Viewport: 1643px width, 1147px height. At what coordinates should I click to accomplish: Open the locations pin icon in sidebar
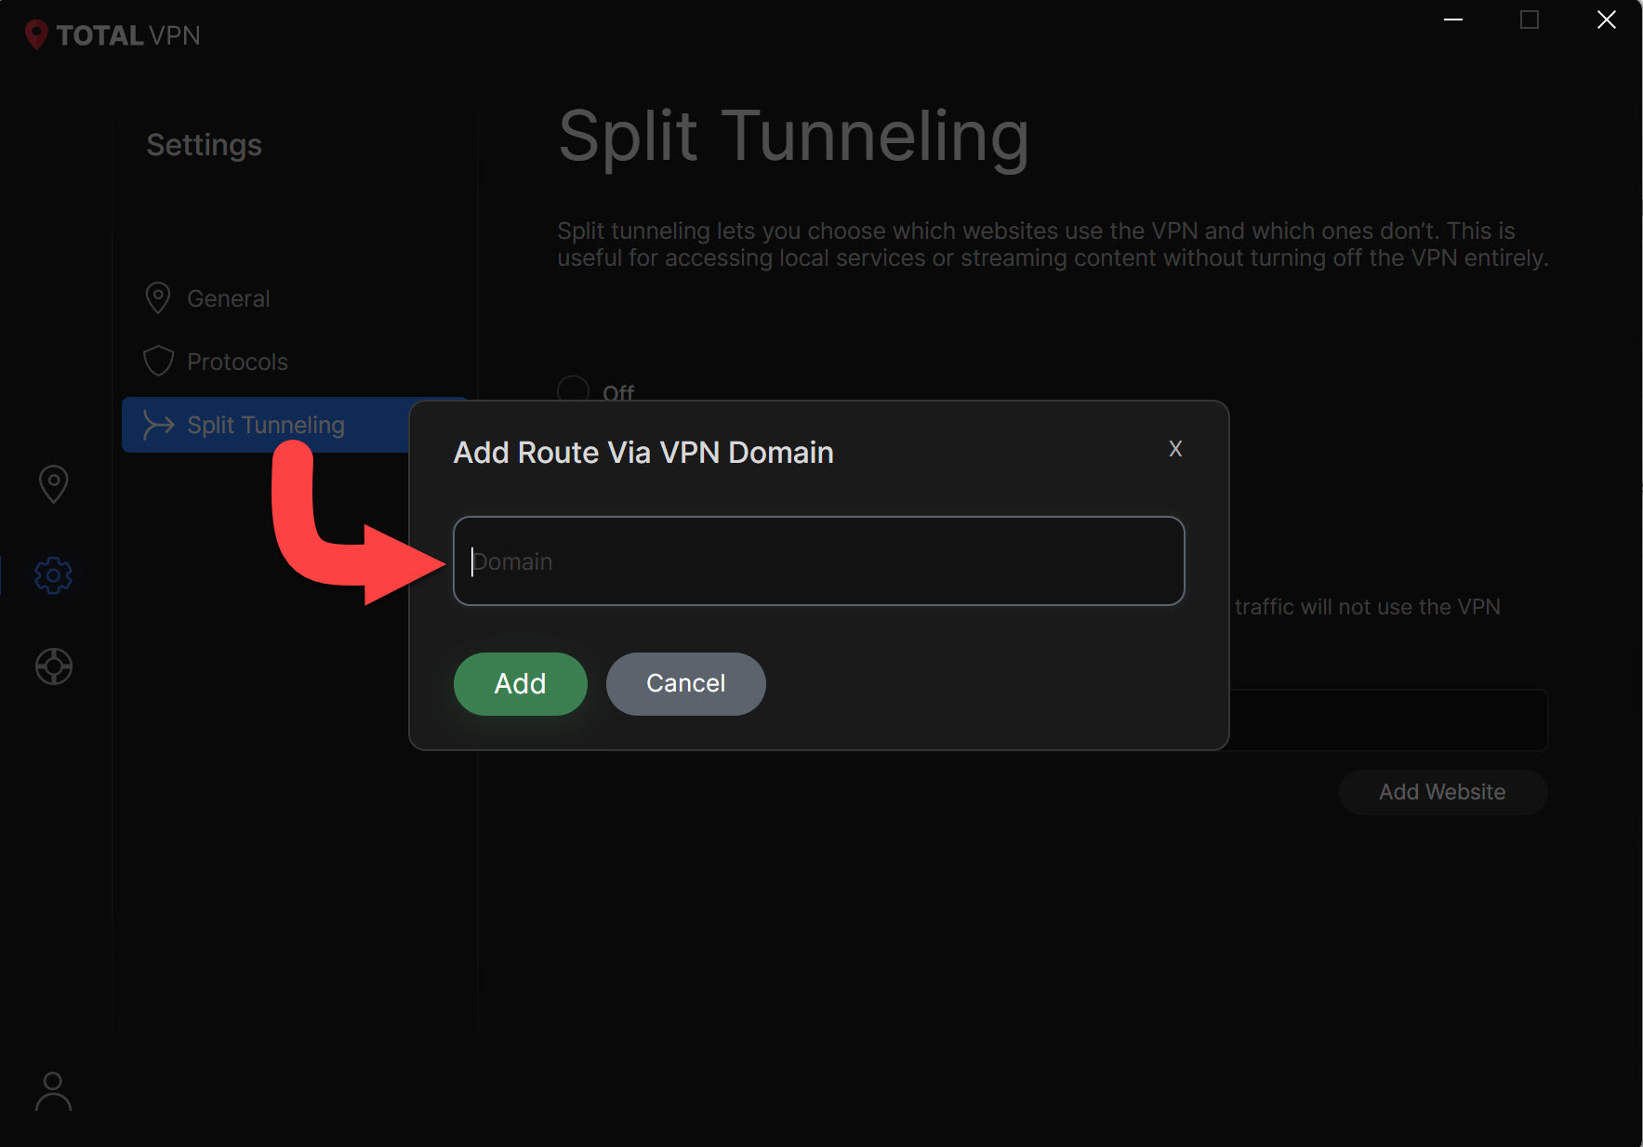pos(53,484)
